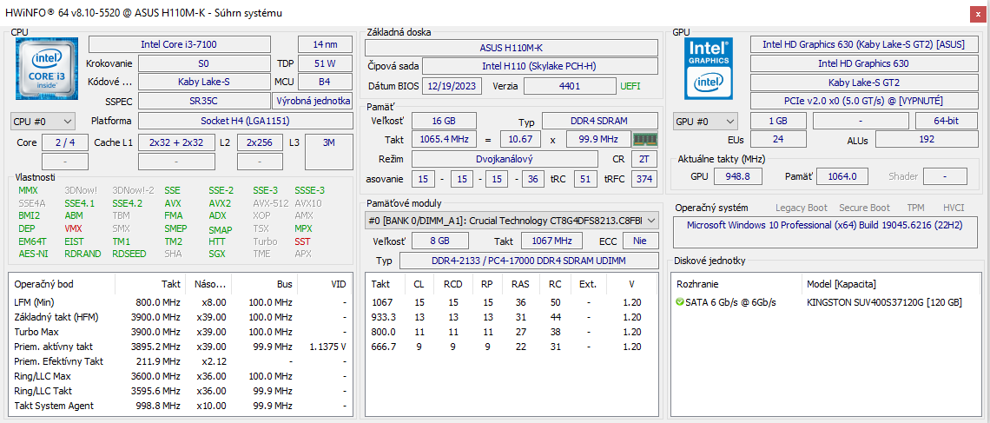990x423 pixels.
Task: Click the ASUS H110M-K motherboard name field
Action: (517, 48)
